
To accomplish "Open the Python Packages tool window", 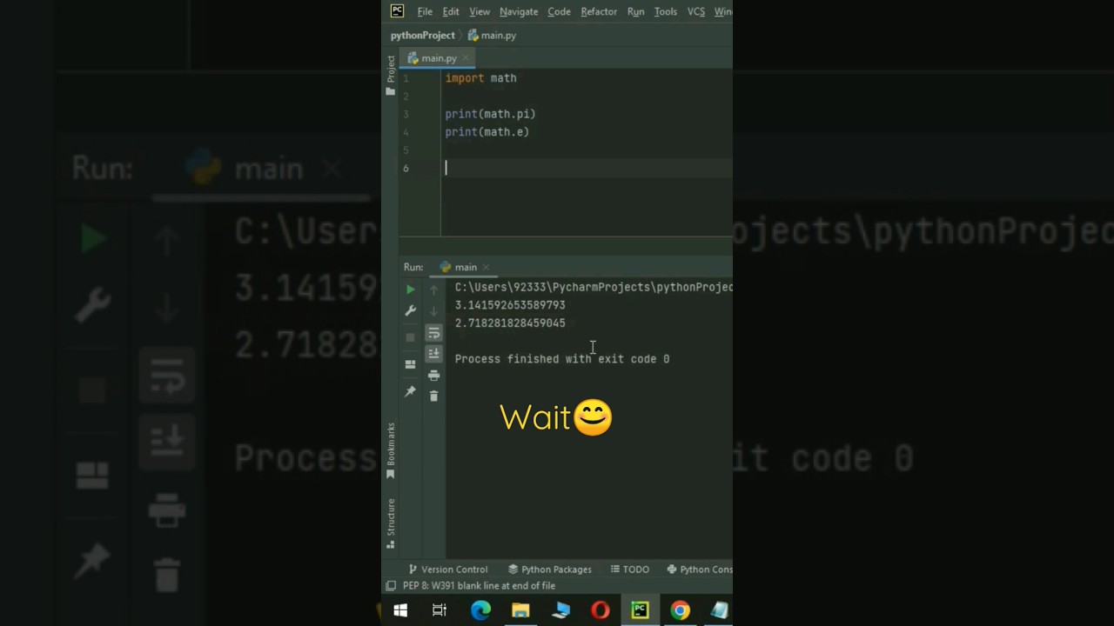I will coord(550,569).
